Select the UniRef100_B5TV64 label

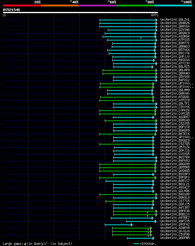click(175, 50)
